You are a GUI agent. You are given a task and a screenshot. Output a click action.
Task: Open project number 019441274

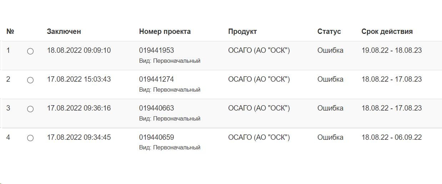pyautogui.click(x=156, y=79)
